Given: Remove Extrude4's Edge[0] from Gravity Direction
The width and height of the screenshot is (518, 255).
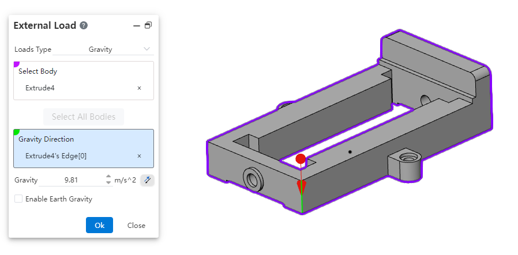Looking at the screenshot, I should 139,156.
